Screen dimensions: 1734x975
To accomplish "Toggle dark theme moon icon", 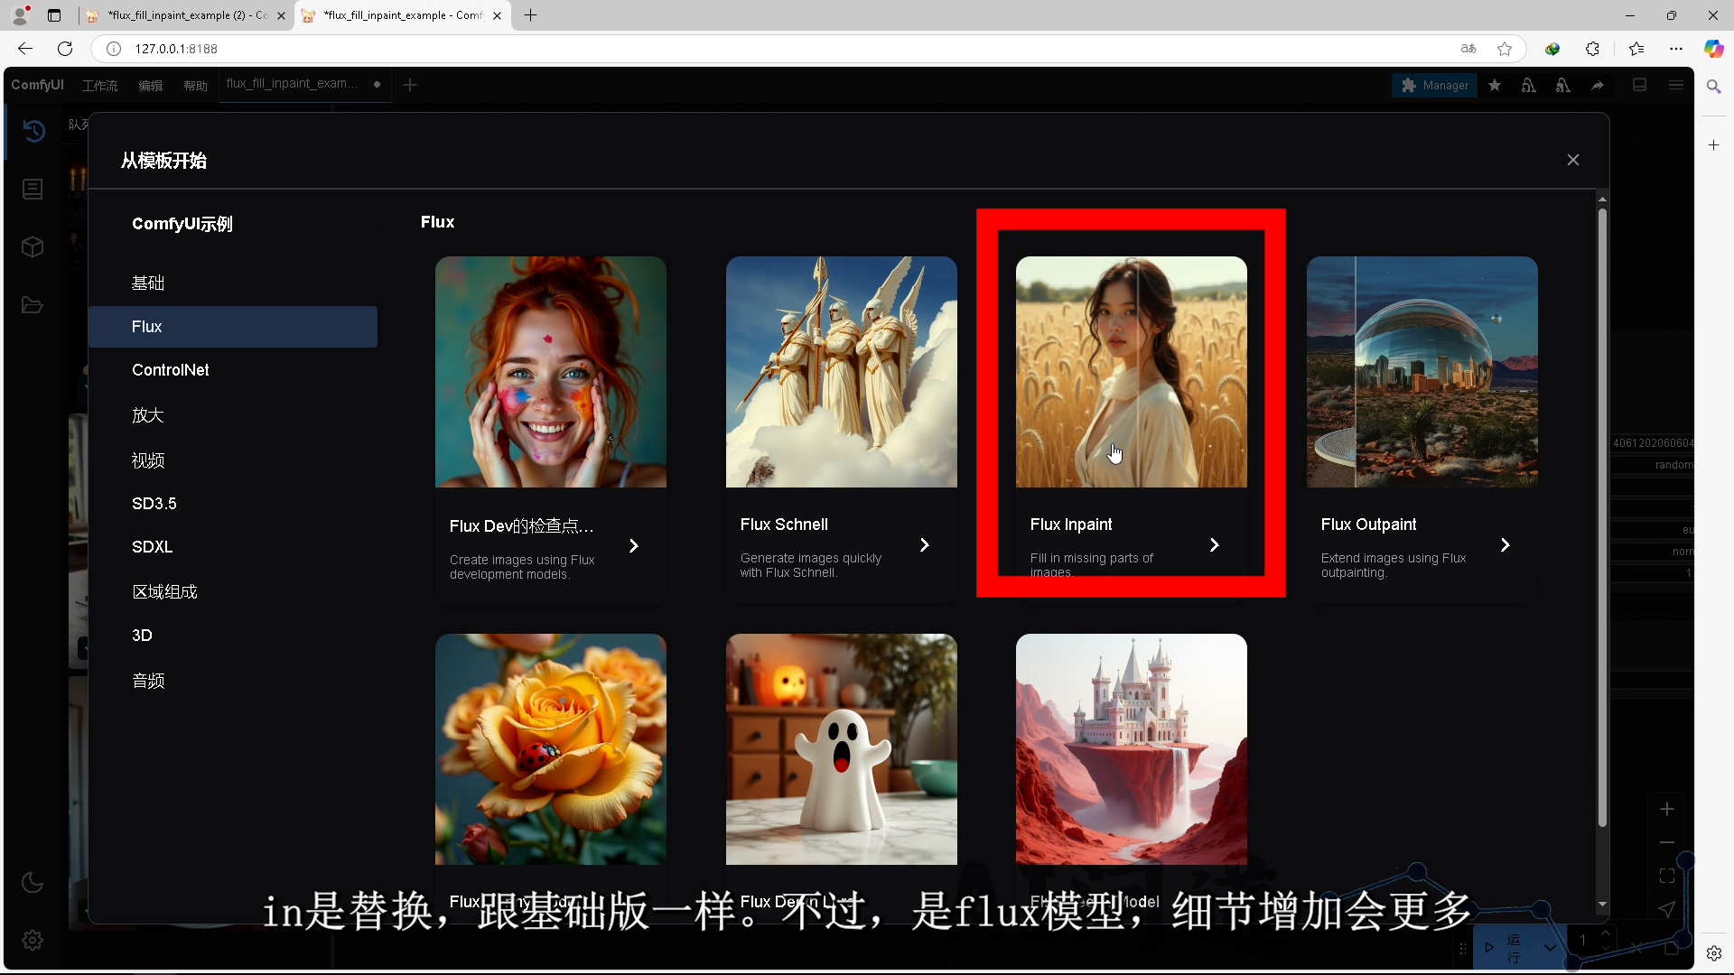I will [33, 882].
